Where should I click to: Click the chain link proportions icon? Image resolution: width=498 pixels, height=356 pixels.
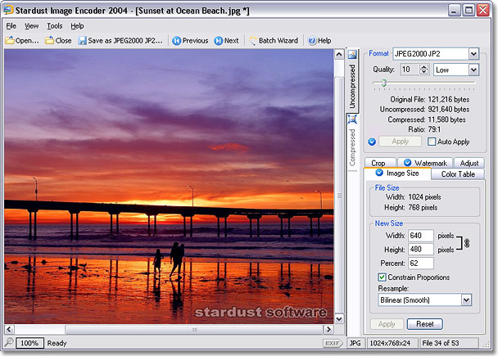pyautogui.click(x=467, y=243)
